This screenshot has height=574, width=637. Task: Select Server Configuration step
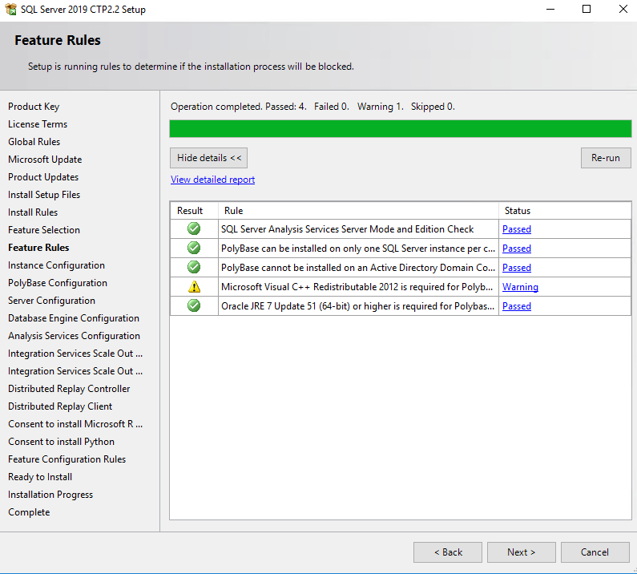[x=51, y=301]
